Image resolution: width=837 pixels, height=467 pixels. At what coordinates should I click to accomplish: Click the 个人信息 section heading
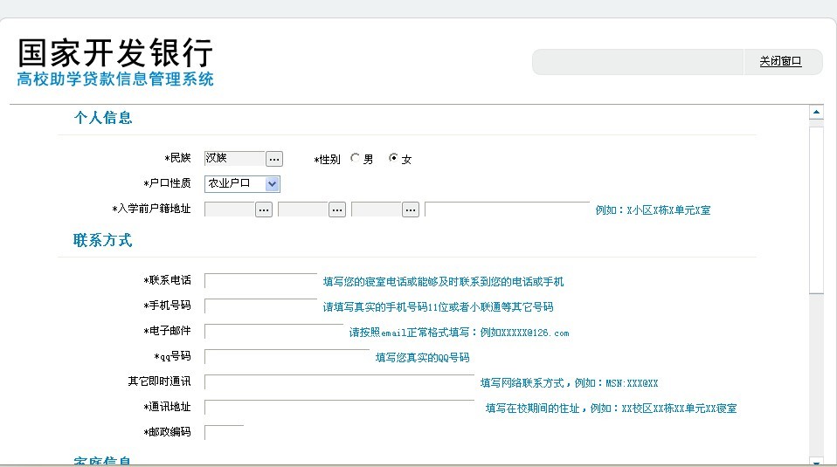(x=103, y=118)
